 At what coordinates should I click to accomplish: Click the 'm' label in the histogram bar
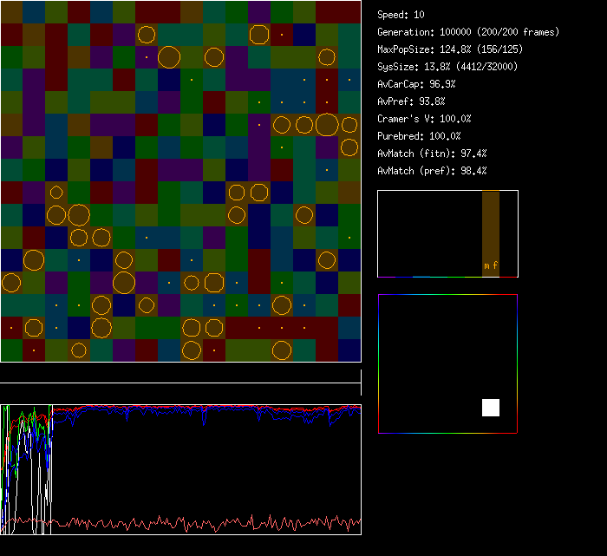pos(486,265)
